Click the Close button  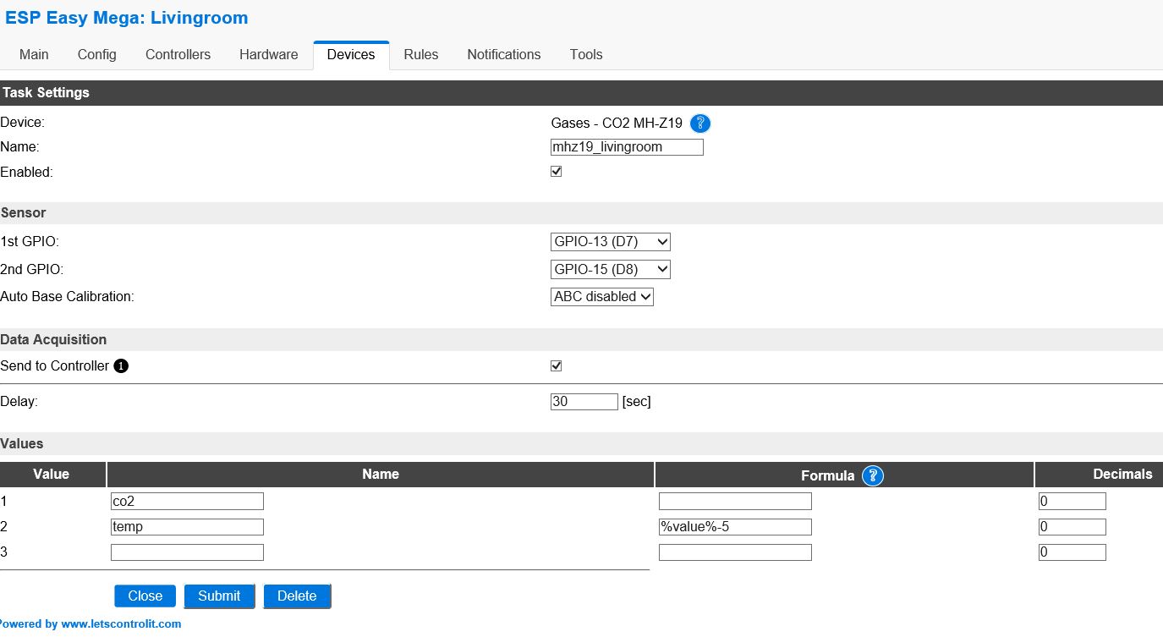coord(144,596)
